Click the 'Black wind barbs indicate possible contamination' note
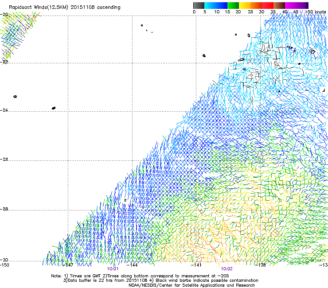328x288 pixels. pos(207,280)
